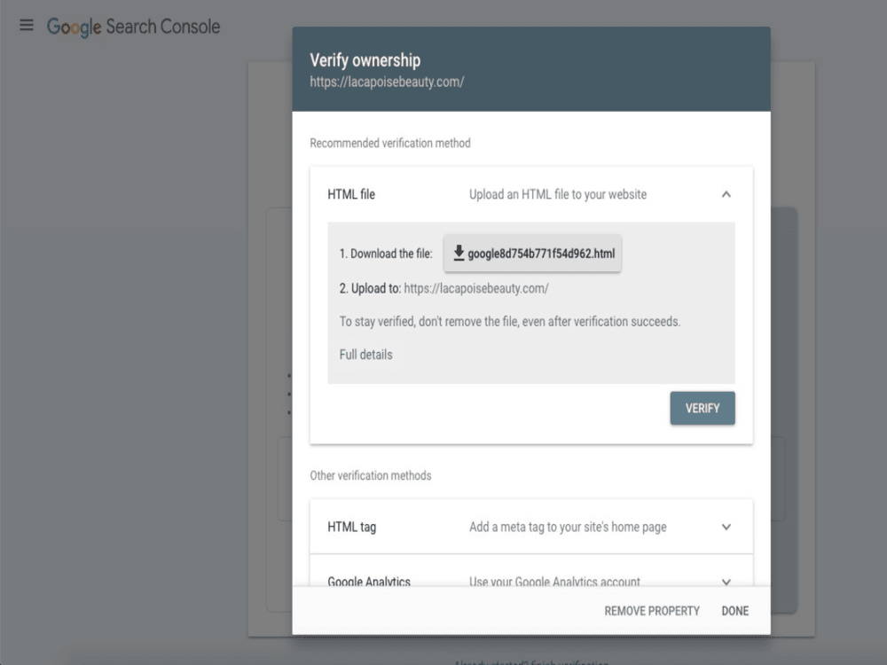Collapse the HTML file verification section
Viewport: 887px width, 665px height.
726,194
